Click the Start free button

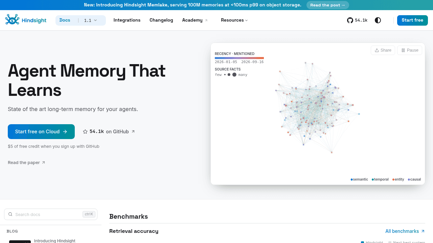click(412, 20)
